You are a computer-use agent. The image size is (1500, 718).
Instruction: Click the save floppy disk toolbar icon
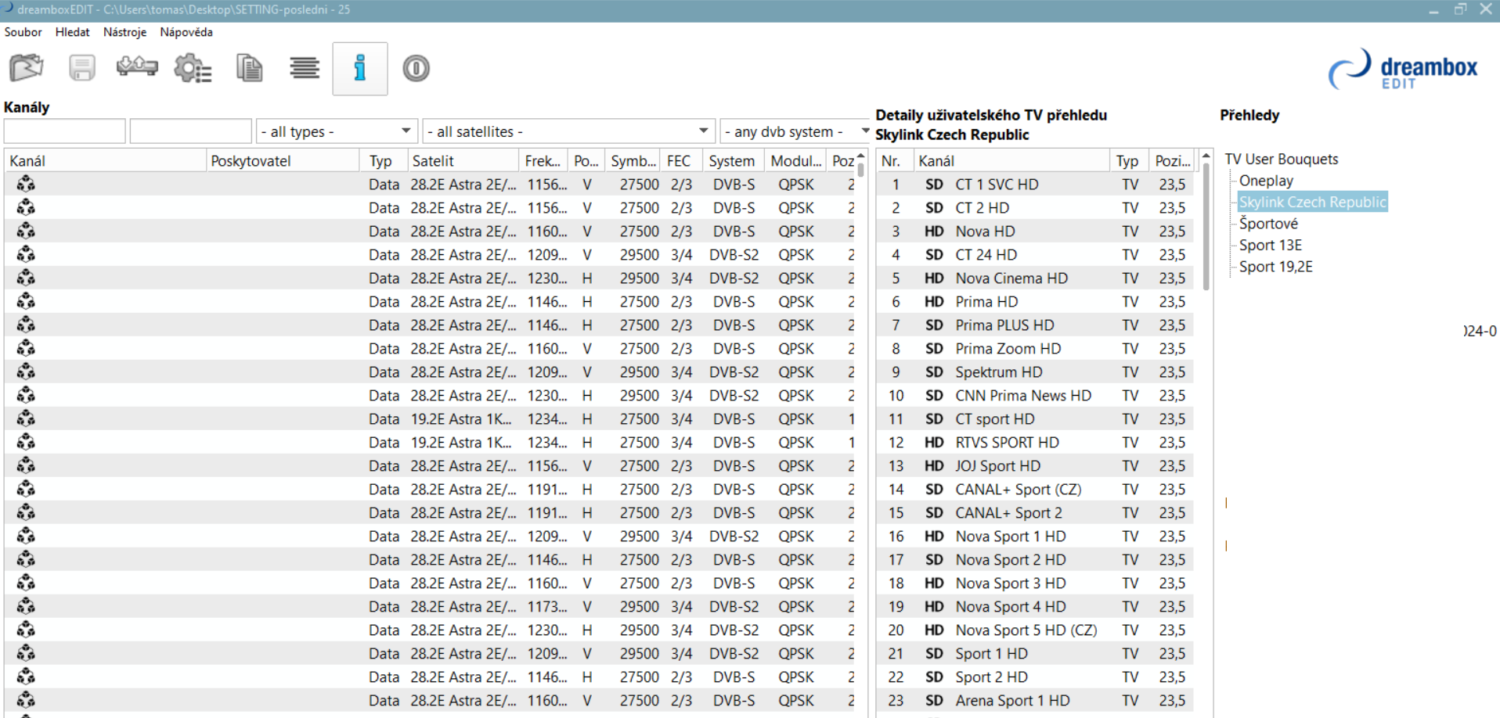pos(81,68)
